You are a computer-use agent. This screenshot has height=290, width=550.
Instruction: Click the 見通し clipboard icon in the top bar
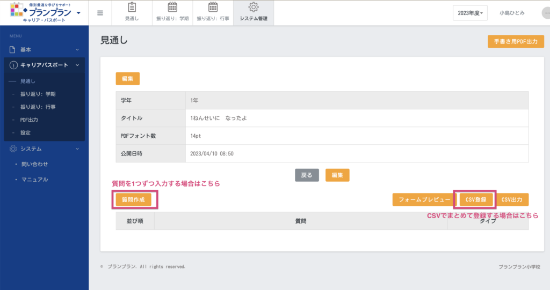132,8
